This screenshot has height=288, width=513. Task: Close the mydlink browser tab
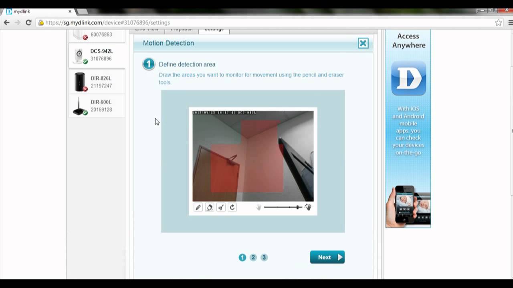click(70, 12)
